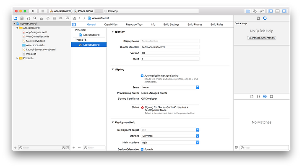302x168 pixels.
Task: Collapse the Identity section
Action: click(113, 32)
